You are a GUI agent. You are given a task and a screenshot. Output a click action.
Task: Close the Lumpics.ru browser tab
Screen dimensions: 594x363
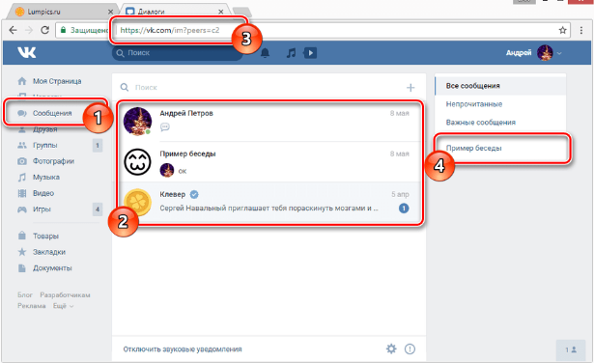pyautogui.click(x=111, y=12)
